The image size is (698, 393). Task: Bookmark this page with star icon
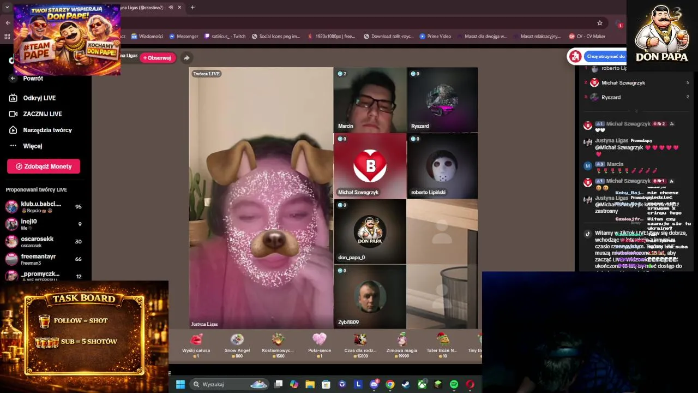tap(600, 23)
